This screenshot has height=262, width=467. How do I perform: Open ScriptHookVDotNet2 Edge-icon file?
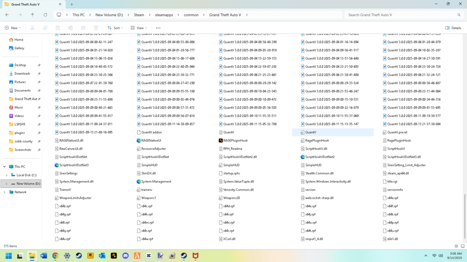[303, 157]
